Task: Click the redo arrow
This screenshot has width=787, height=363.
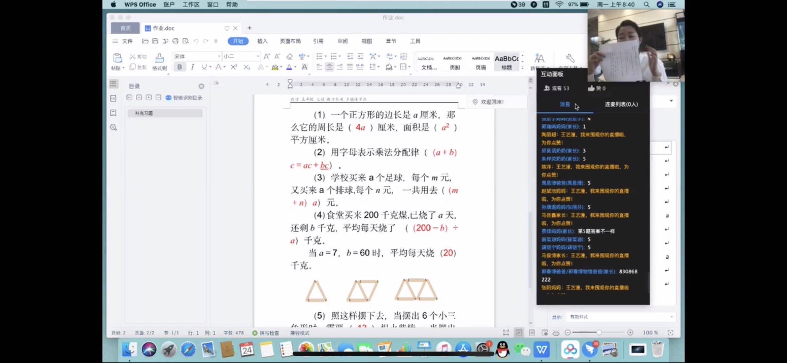Action: (x=206, y=41)
